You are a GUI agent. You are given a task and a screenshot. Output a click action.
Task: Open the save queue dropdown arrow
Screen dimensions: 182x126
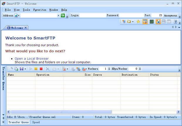tap(25, 69)
